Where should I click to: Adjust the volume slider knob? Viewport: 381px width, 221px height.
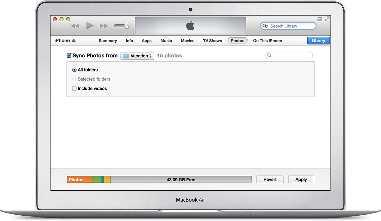coord(127,26)
